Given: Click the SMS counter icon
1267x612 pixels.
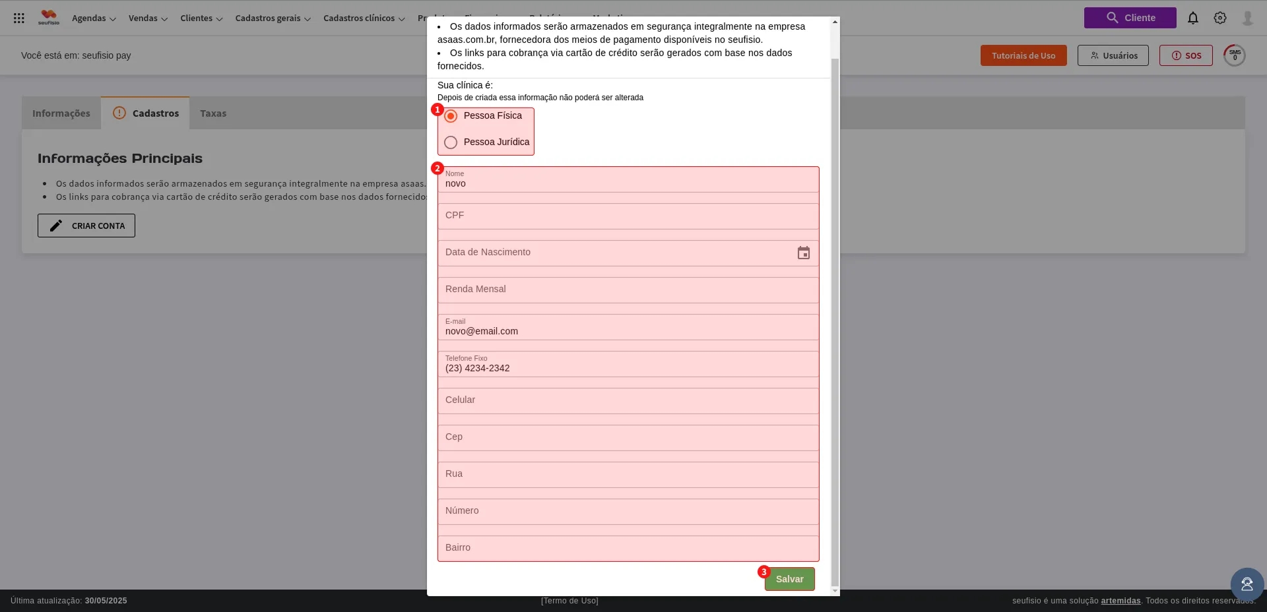Looking at the screenshot, I should 1234,55.
